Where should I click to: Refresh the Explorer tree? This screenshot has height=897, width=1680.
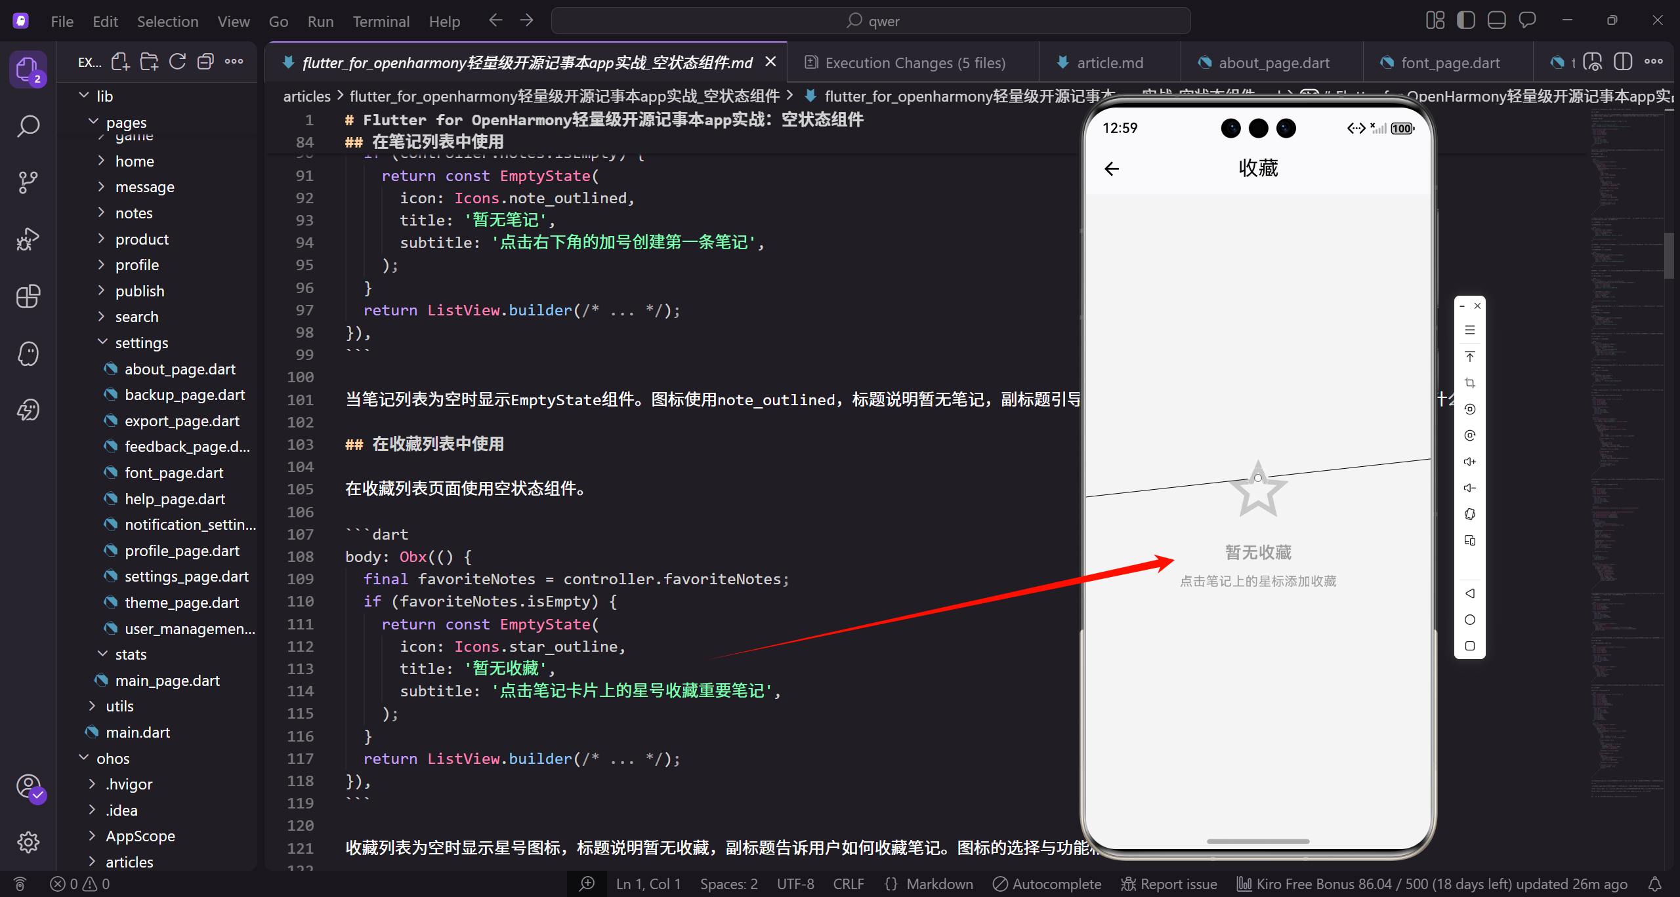click(x=177, y=62)
